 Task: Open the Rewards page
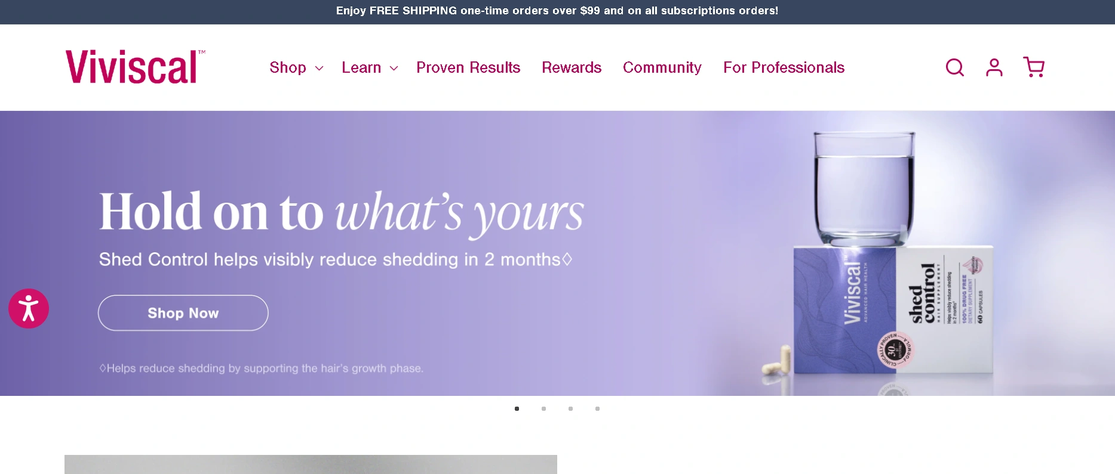(x=572, y=67)
